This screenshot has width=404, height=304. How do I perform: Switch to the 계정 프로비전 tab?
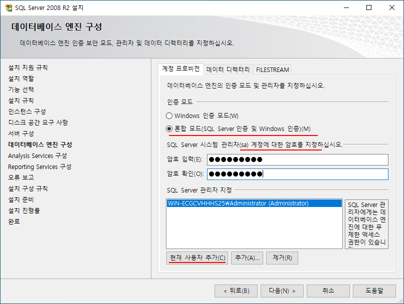[181, 69]
